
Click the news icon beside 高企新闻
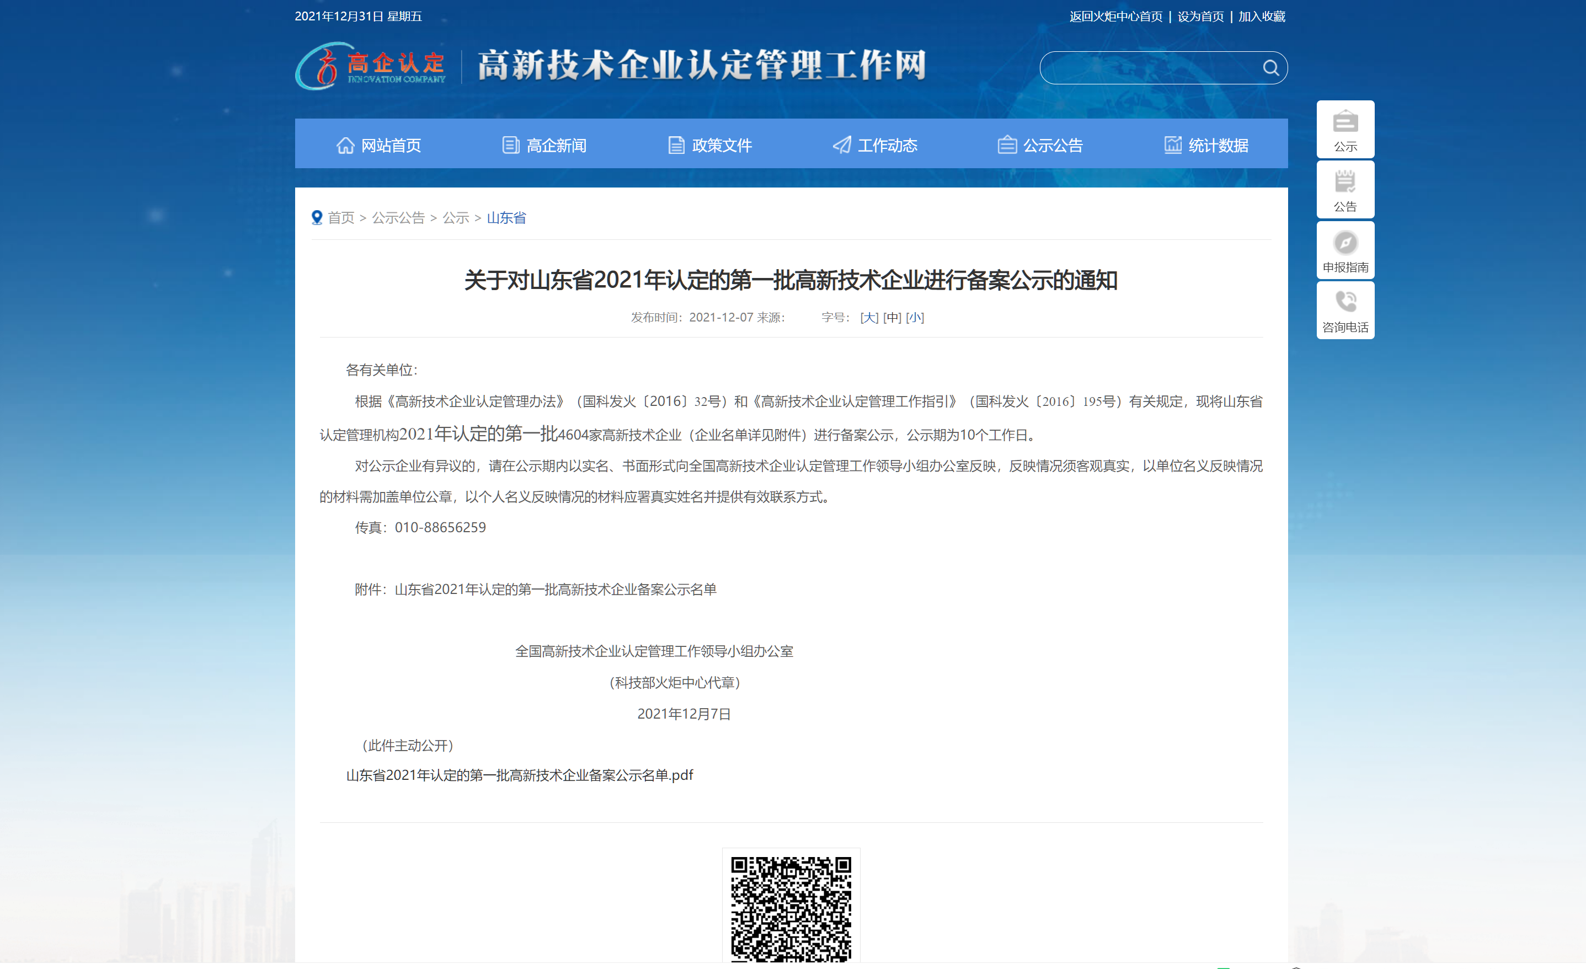point(510,146)
